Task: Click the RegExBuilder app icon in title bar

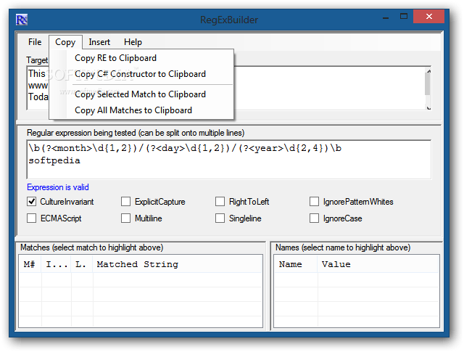Action: click(22, 18)
